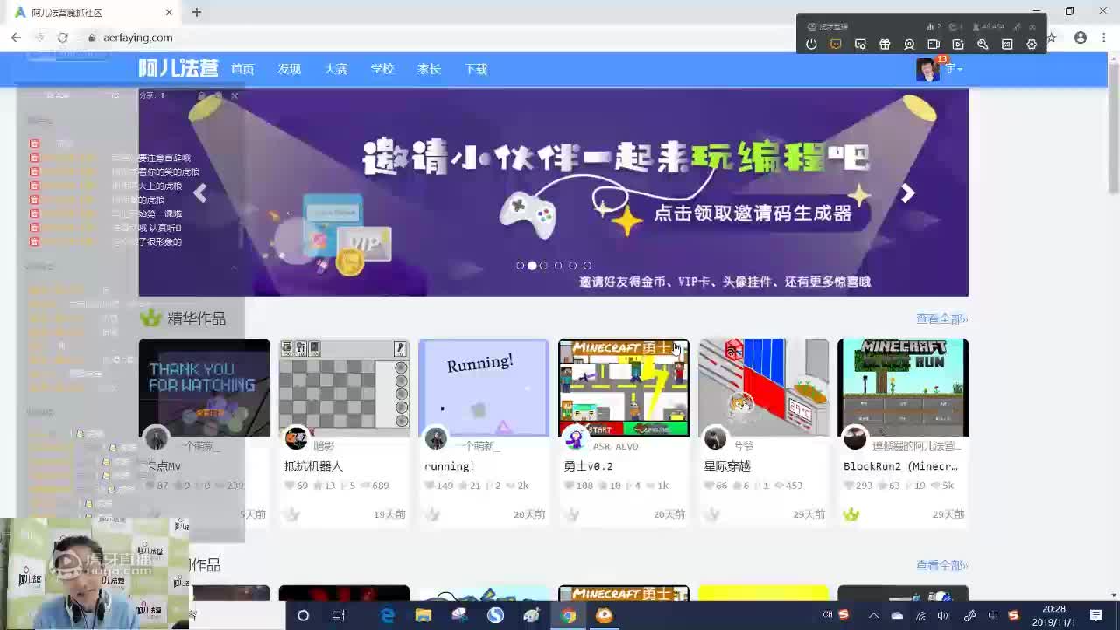Open the 发现 navigation menu item
Viewport: 1120px width, 630px height.
coord(289,69)
